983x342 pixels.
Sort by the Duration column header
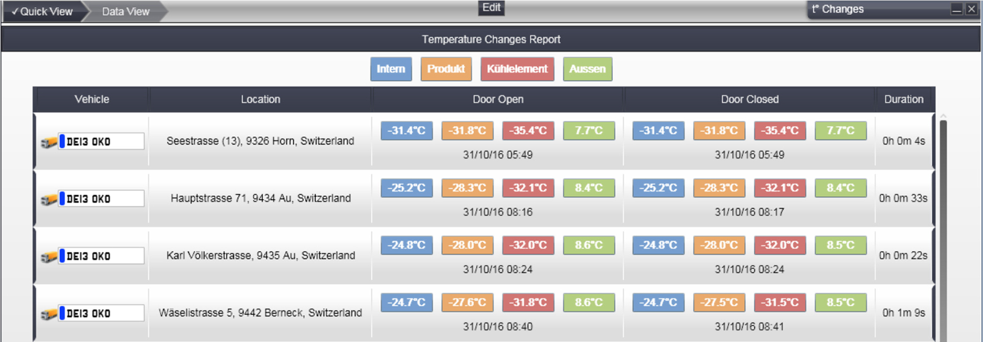[x=904, y=99]
